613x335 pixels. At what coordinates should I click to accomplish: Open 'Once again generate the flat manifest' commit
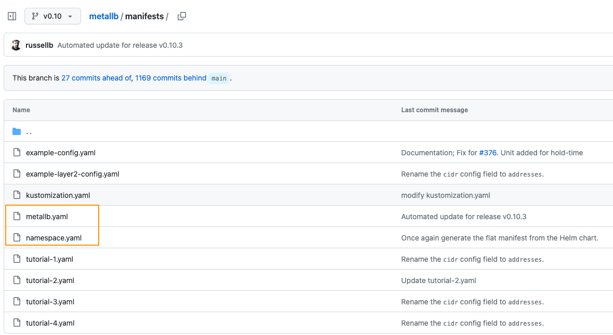500,238
